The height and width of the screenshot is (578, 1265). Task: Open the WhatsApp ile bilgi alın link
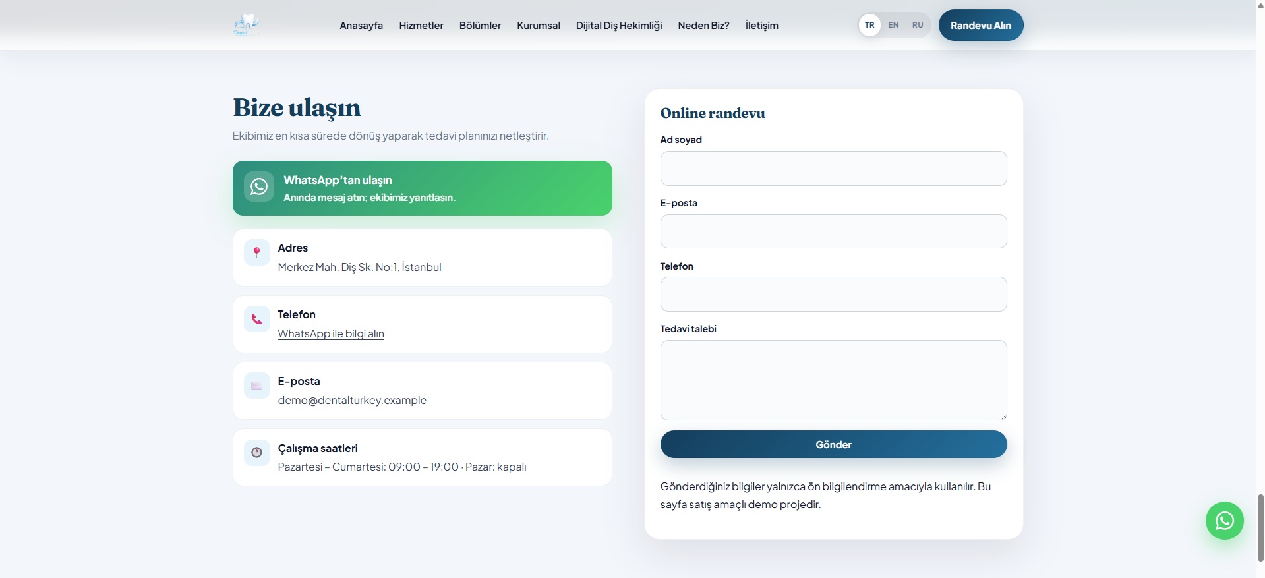coord(331,333)
